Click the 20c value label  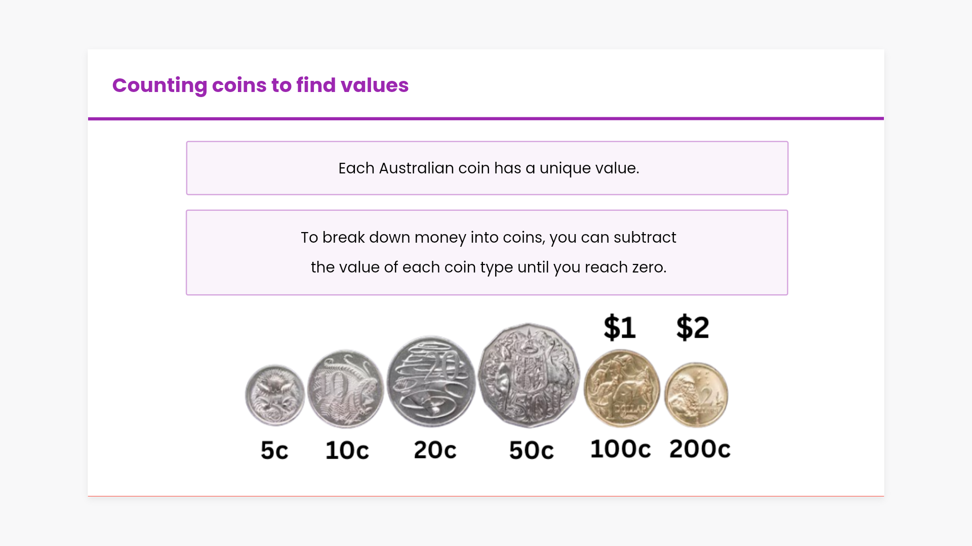435,449
